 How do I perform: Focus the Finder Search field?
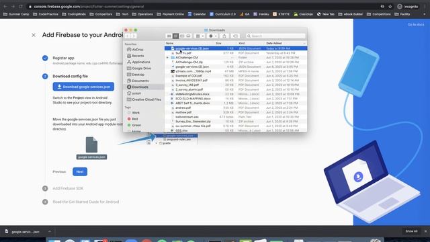[275, 36]
